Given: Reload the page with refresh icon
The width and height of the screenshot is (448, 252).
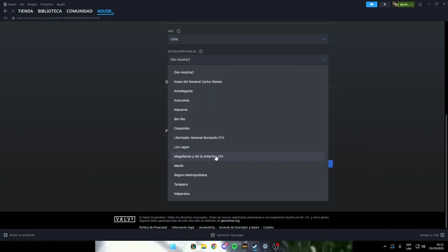Looking at the screenshot, I should coord(5,18).
